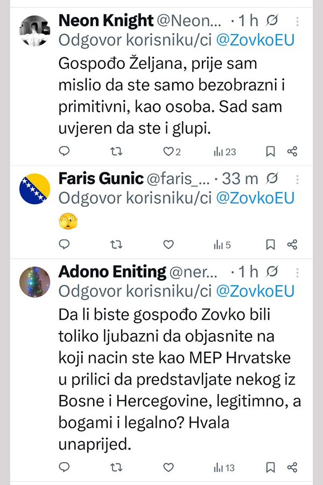The width and height of the screenshot is (323, 485).
Task: Like Neon Knight's tweet
Action: (168, 152)
